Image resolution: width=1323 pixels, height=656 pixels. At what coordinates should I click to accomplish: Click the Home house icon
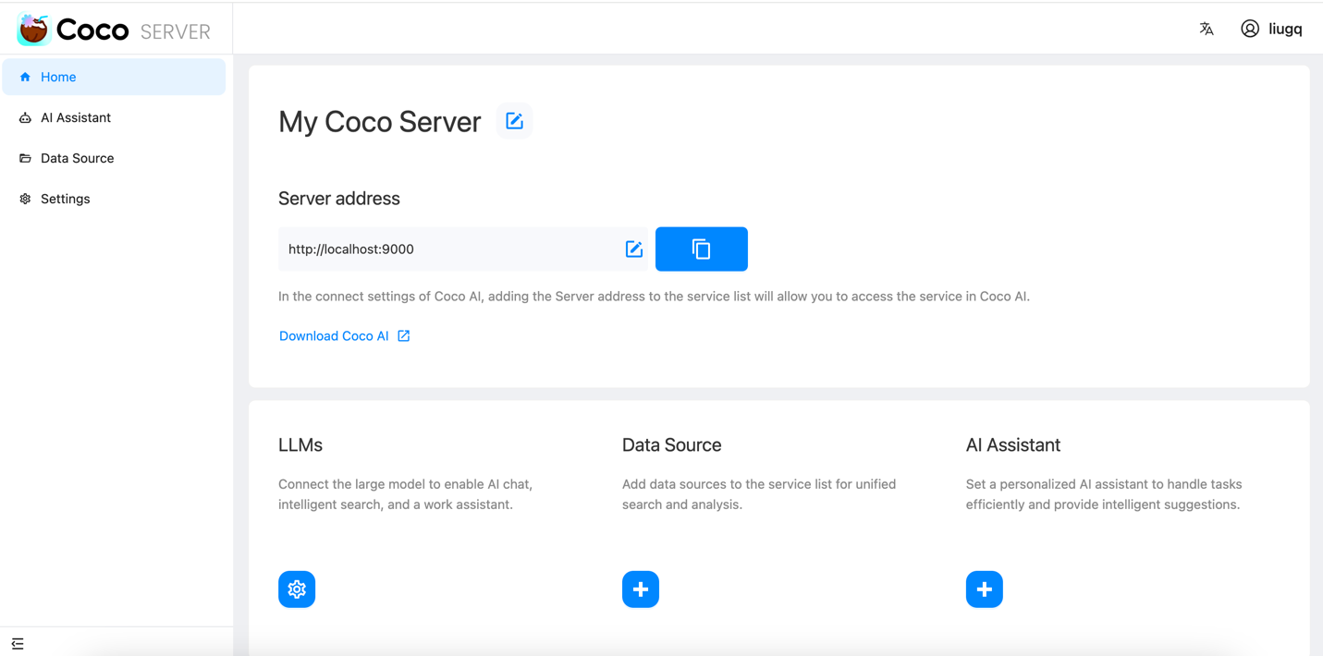pyautogui.click(x=25, y=77)
